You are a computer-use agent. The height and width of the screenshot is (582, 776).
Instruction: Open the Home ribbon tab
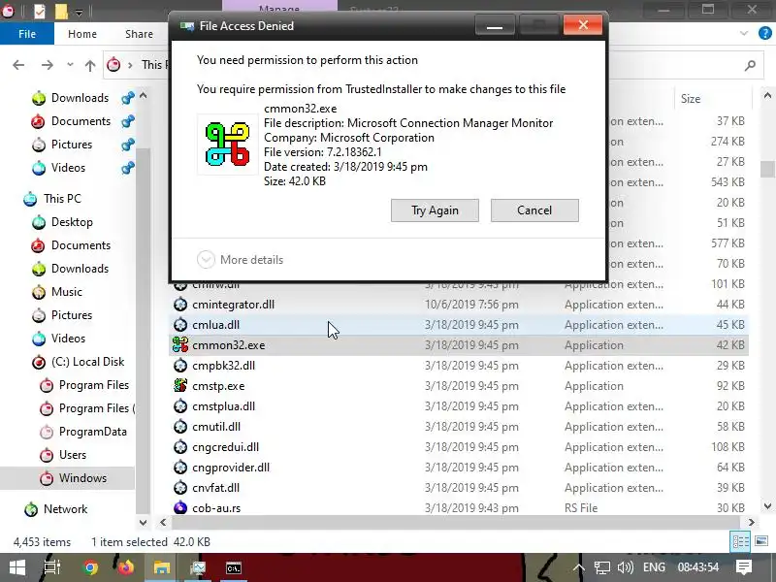(x=82, y=34)
